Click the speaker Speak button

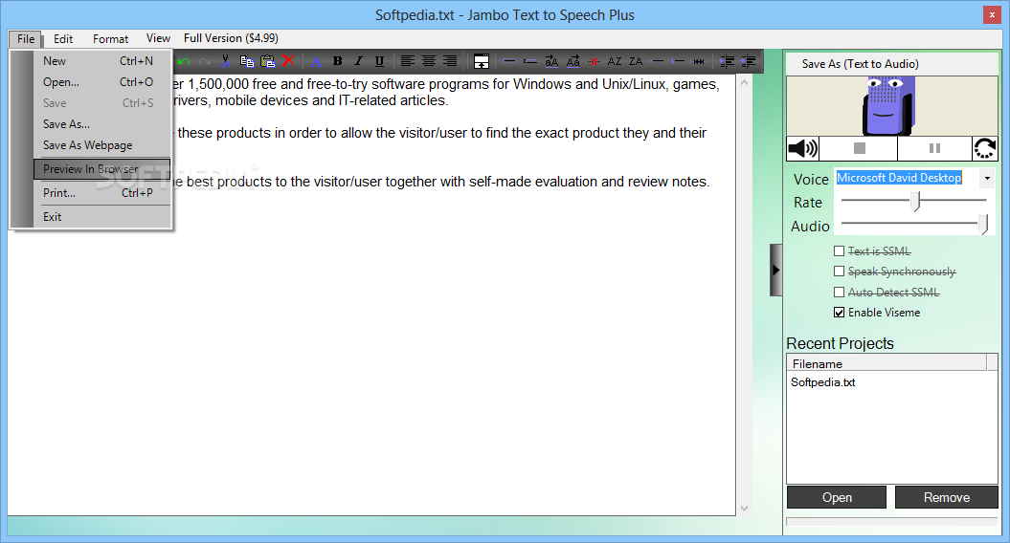(x=802, y=148)
